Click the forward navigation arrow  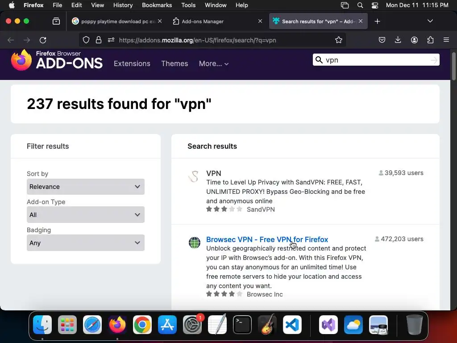27,40
